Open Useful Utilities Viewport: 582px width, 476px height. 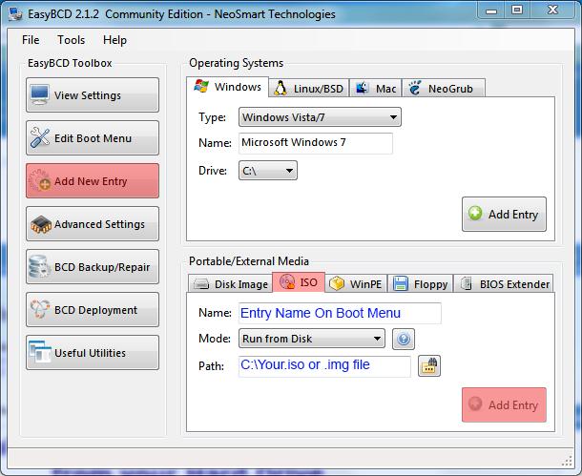click(x=93, y=352)
